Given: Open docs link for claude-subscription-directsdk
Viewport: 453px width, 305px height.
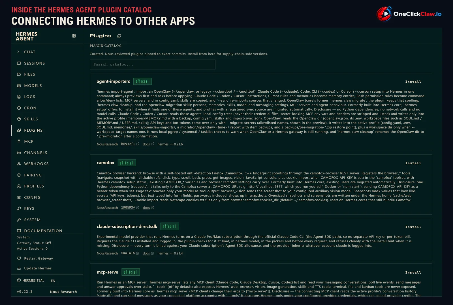Looking at the screenshot, I should pos(148,253).
